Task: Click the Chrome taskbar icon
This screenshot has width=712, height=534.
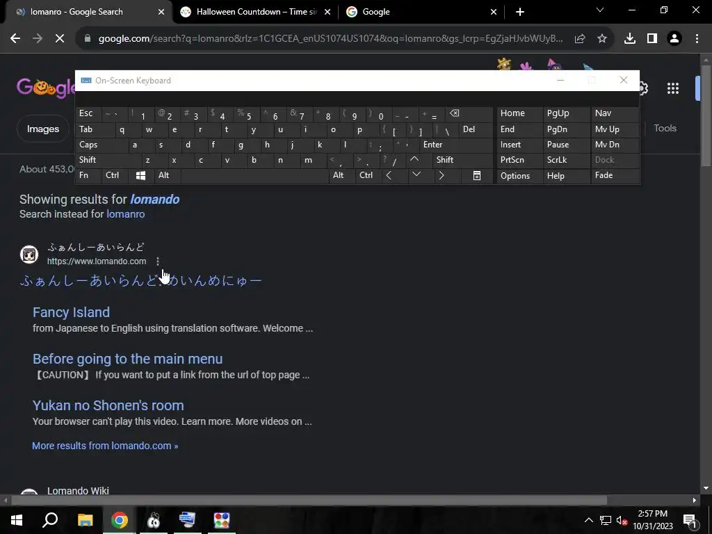Action: [120, 520]
